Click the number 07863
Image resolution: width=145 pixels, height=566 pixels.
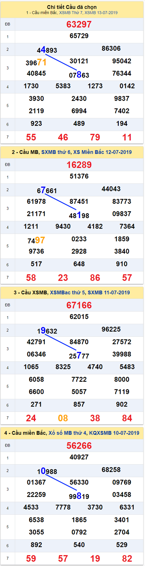pos(79,75)
